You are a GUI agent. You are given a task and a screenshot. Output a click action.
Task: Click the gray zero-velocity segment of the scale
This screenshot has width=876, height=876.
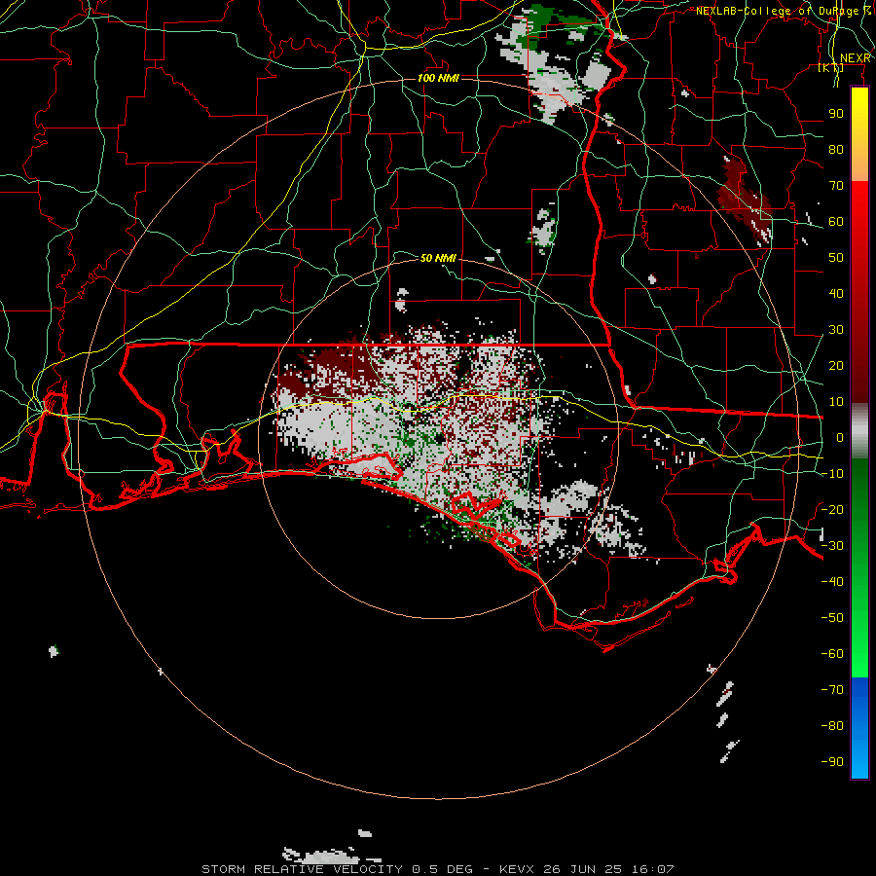point(859,431)
